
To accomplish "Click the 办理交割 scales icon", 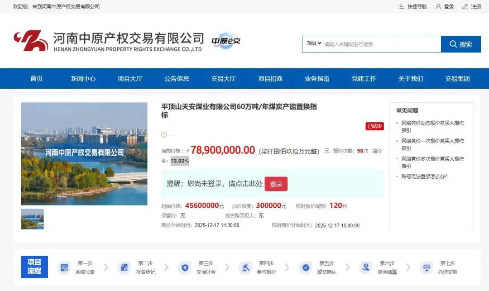I will pos(427,267).
